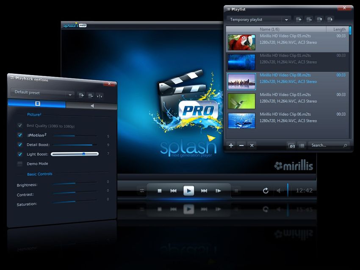Viewport: 360px width, 270px height.
Task: Switch to the video settings tab in Playback options
Action: (37, 103)
